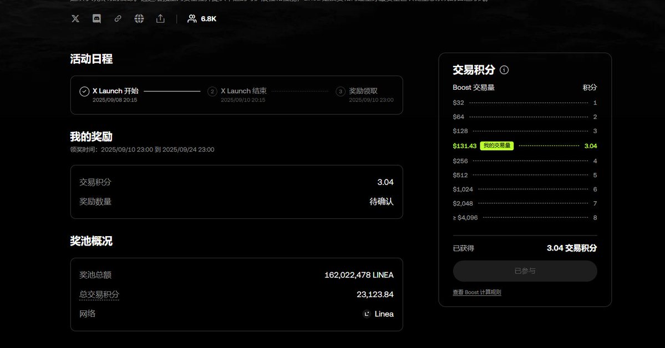Viewport: 665px width, 348px height.
Task: Click the 奖励数量 row label
Action: [95, 202]
